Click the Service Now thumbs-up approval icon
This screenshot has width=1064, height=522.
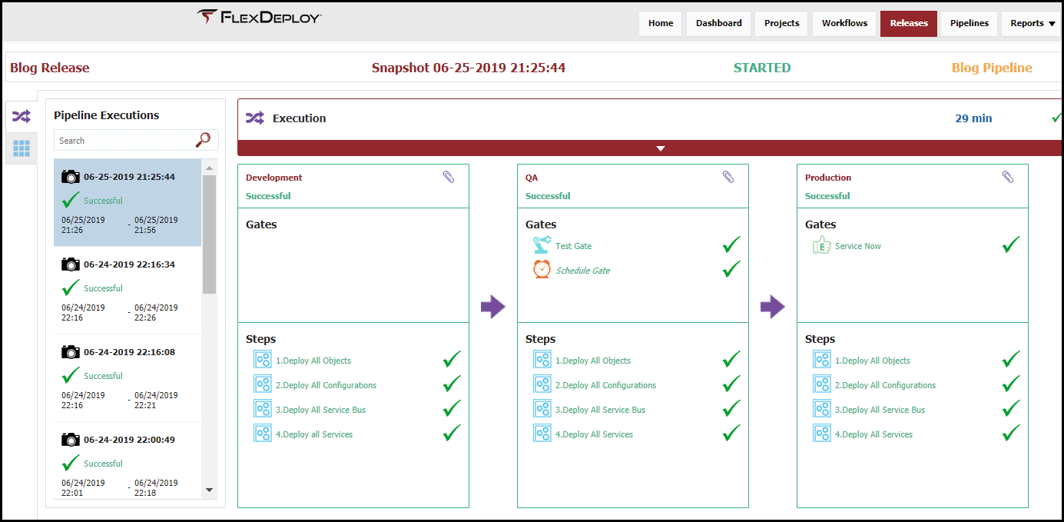click(x=822, y=245)
